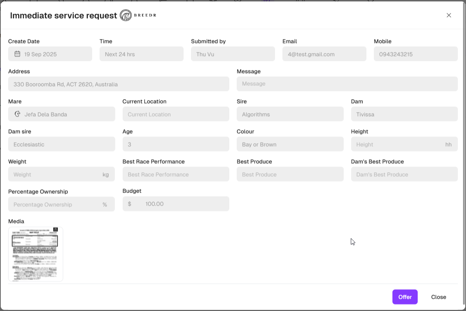The image size is (466, 311).
Task: Select the Dam's Best Produce field
Action: 404,174
